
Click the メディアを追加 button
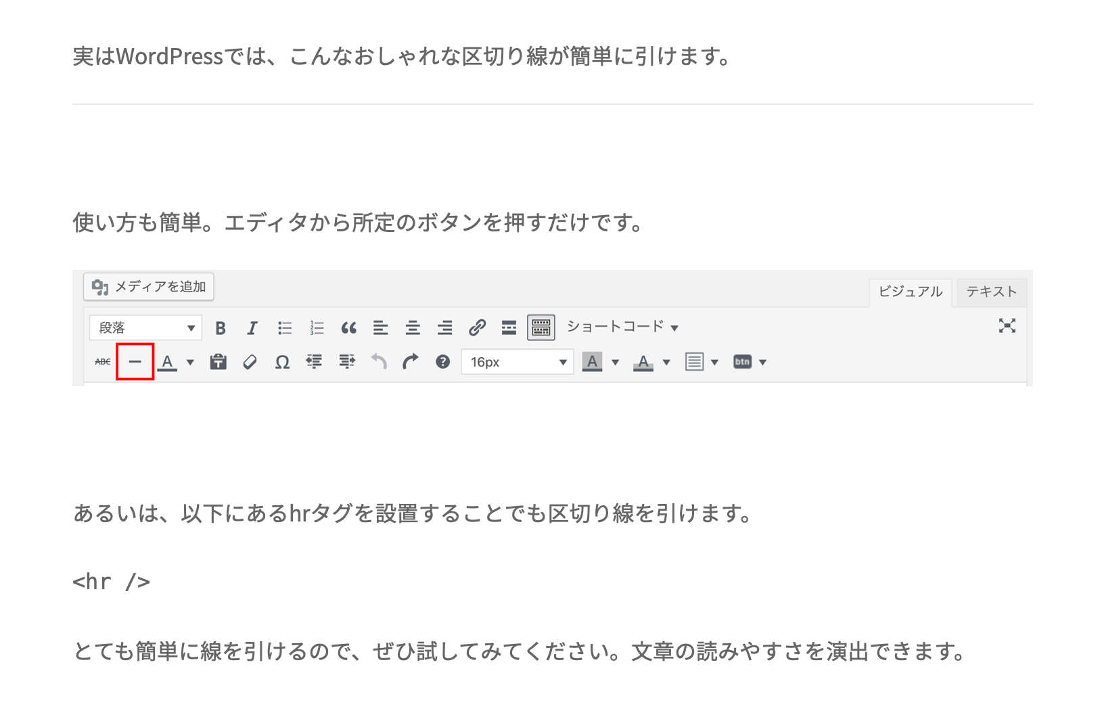coord(149,287)
